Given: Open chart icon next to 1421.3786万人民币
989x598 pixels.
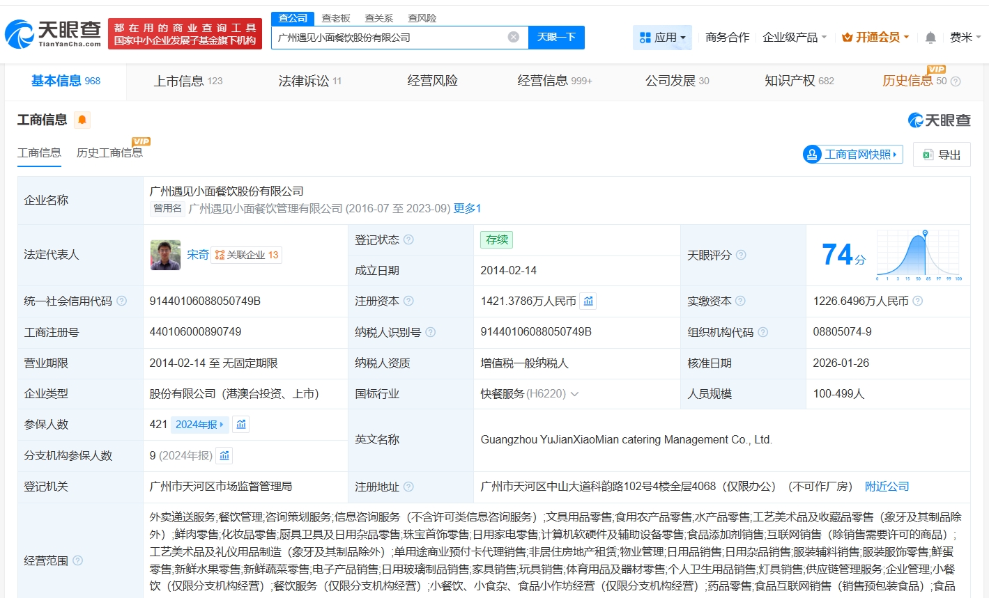Looking at the screenshot, I should pyautogui.click(x=588, y=301).
